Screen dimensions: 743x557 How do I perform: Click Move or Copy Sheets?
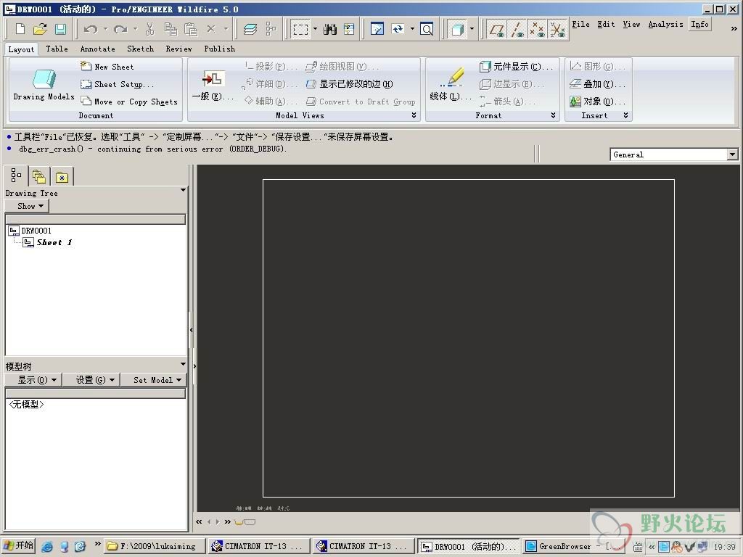pos(129,102)
